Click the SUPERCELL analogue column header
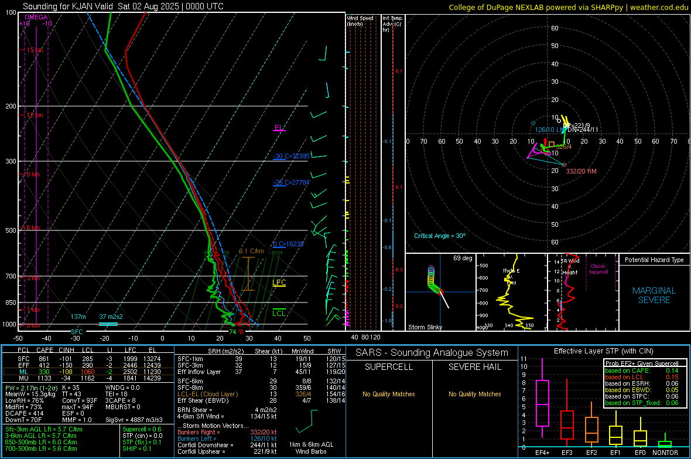 (x=389, y=367)
